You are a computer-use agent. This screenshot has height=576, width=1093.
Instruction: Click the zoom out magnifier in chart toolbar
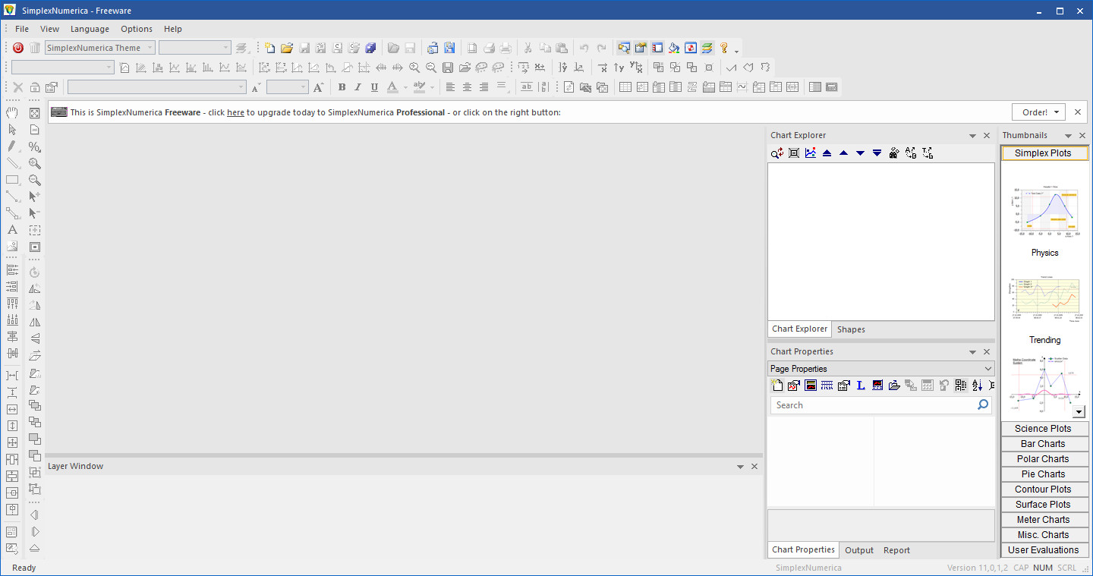click(431, 68)
